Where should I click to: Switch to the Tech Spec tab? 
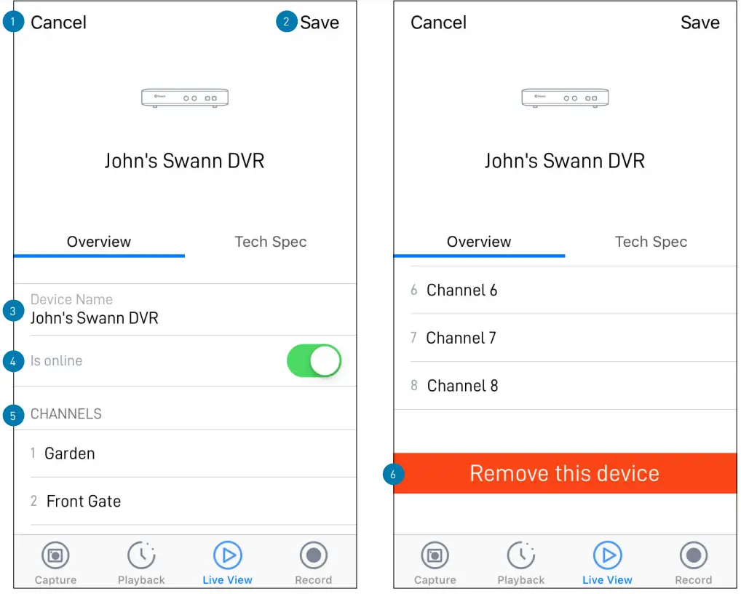click(x=271, y=242)
